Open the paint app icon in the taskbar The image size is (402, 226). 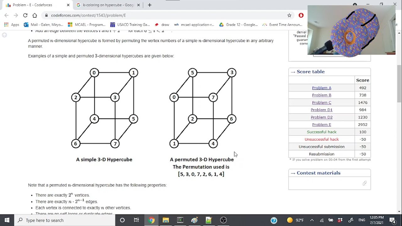pyautogui.click(x=194, y=220)
